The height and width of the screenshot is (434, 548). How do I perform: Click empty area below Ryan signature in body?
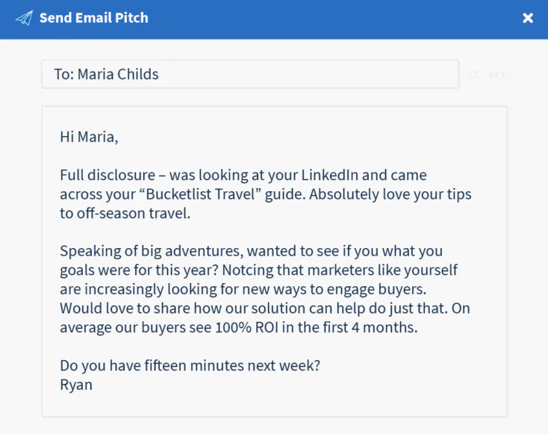273,402
